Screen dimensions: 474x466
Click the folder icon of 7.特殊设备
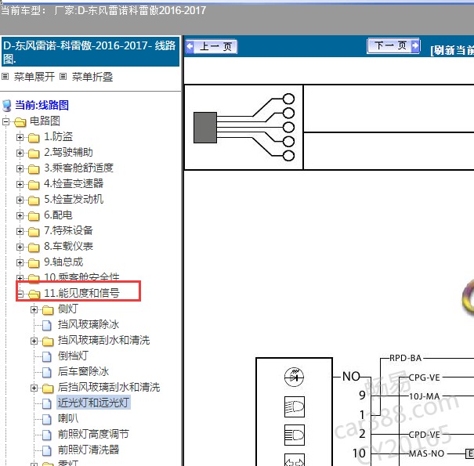[34, 232]
